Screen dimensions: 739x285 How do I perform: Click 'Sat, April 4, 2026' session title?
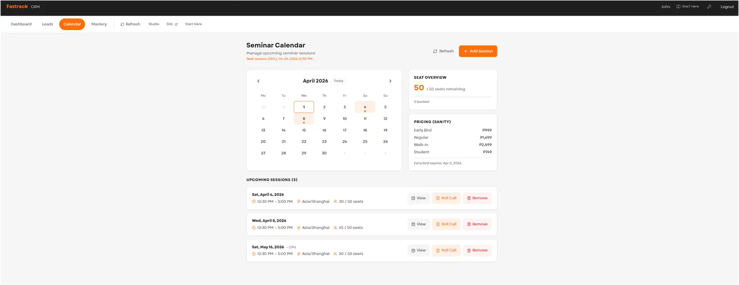268,195
